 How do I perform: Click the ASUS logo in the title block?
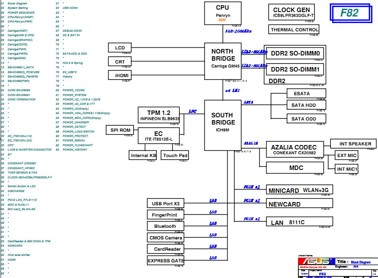click(x=316, y=262)
